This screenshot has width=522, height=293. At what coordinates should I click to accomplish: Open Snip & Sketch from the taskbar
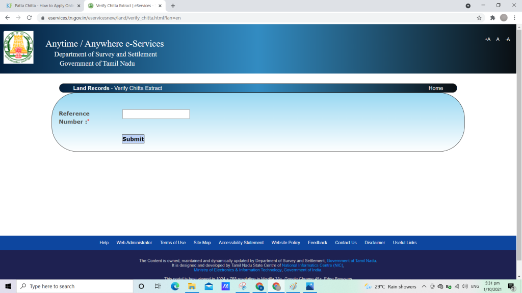(243, 286)
